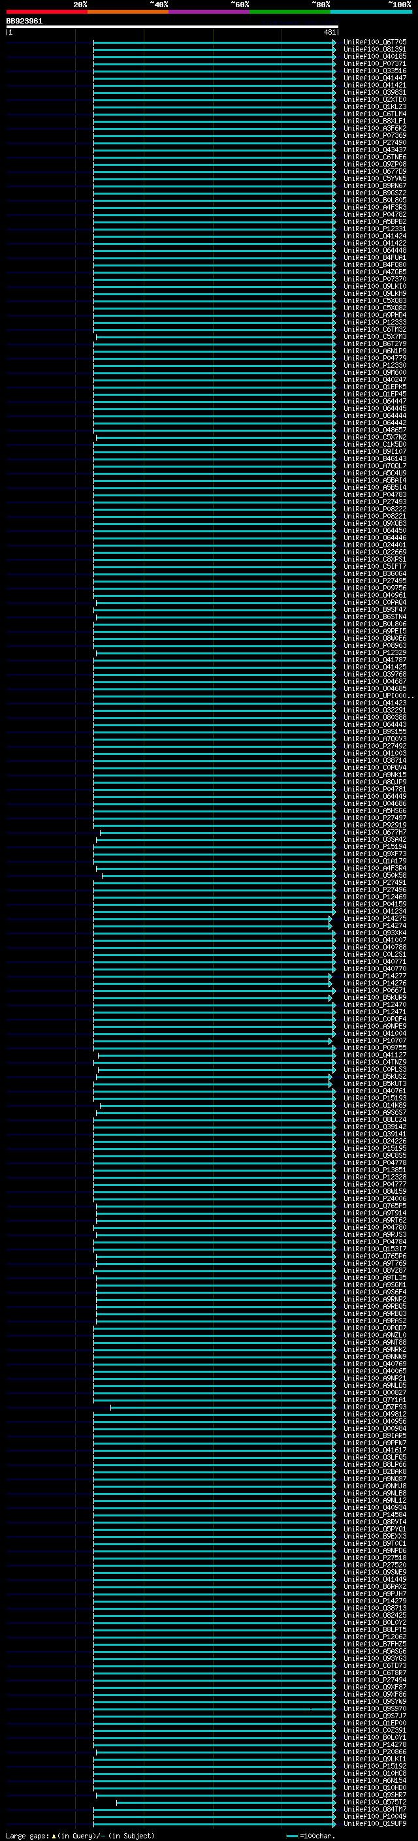Open hit UniRef100_Q6T705
Screen dimensions: 418x1841
(x=375, y=42)
